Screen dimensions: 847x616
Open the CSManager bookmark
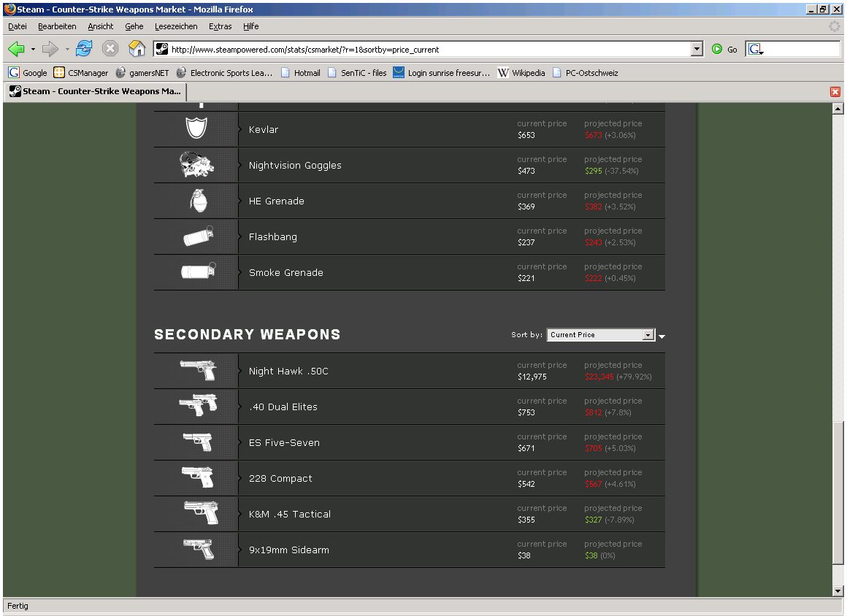point(80,72)
